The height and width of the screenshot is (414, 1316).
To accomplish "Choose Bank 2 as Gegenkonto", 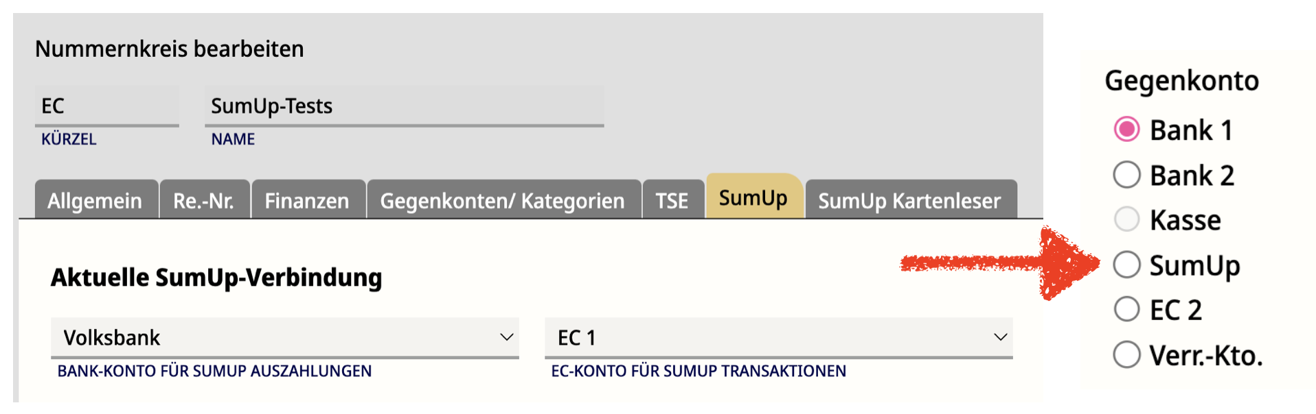I will [x=1126, y=175].
